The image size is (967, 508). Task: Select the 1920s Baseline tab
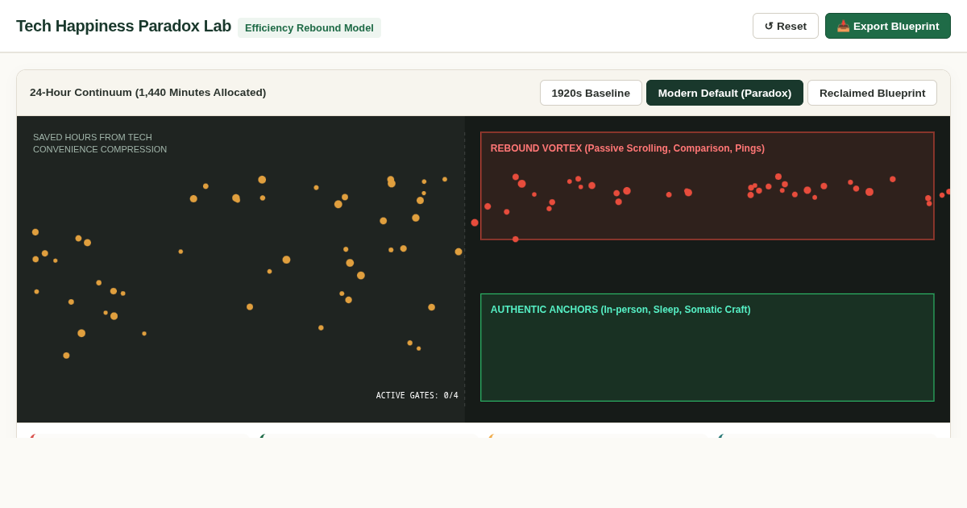[x=591, y=93]
